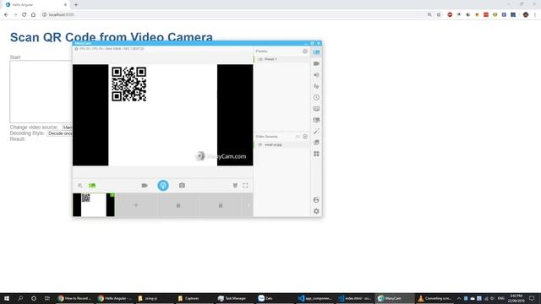Open the Change video source dropdown
The width and height of the screenshot is (541, 304).
tap(67, 128)
